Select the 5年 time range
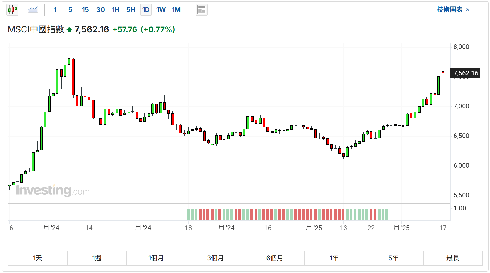Screen dimensions: 490x273 (394, 258)
